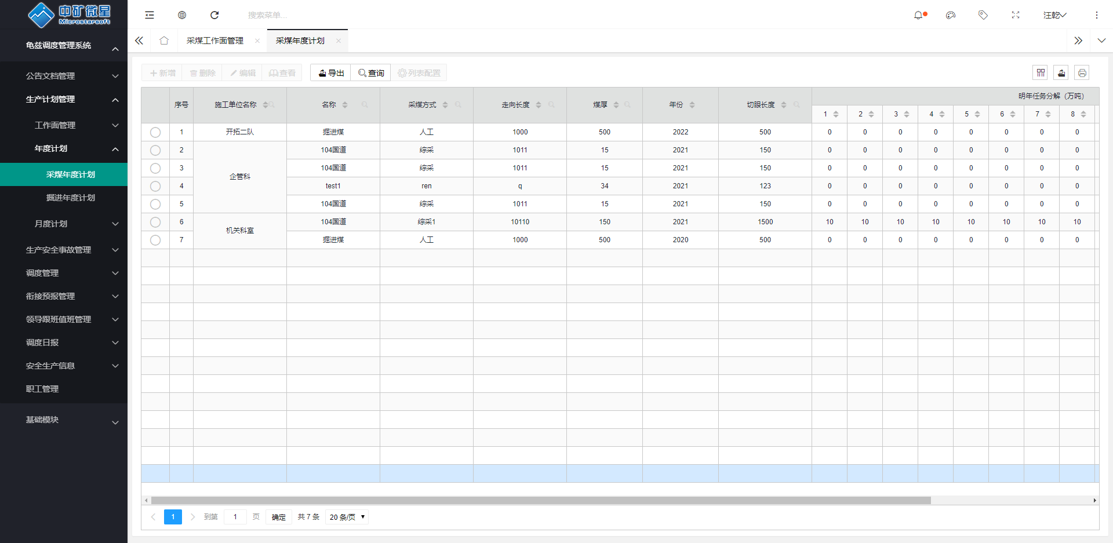Click page 1 pagination button
The width and height of the screenshot is (1113, 543).
pos(173,517)
